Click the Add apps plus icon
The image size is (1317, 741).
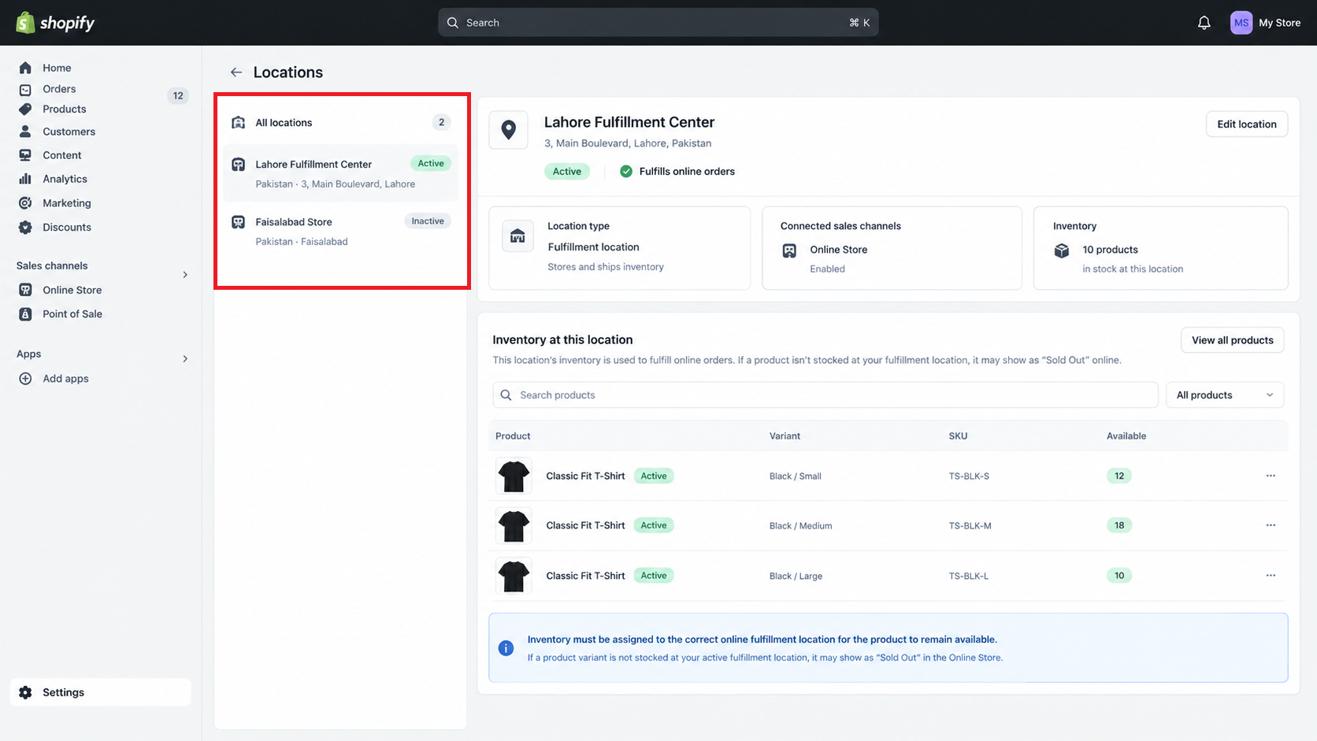pos(25,379)
